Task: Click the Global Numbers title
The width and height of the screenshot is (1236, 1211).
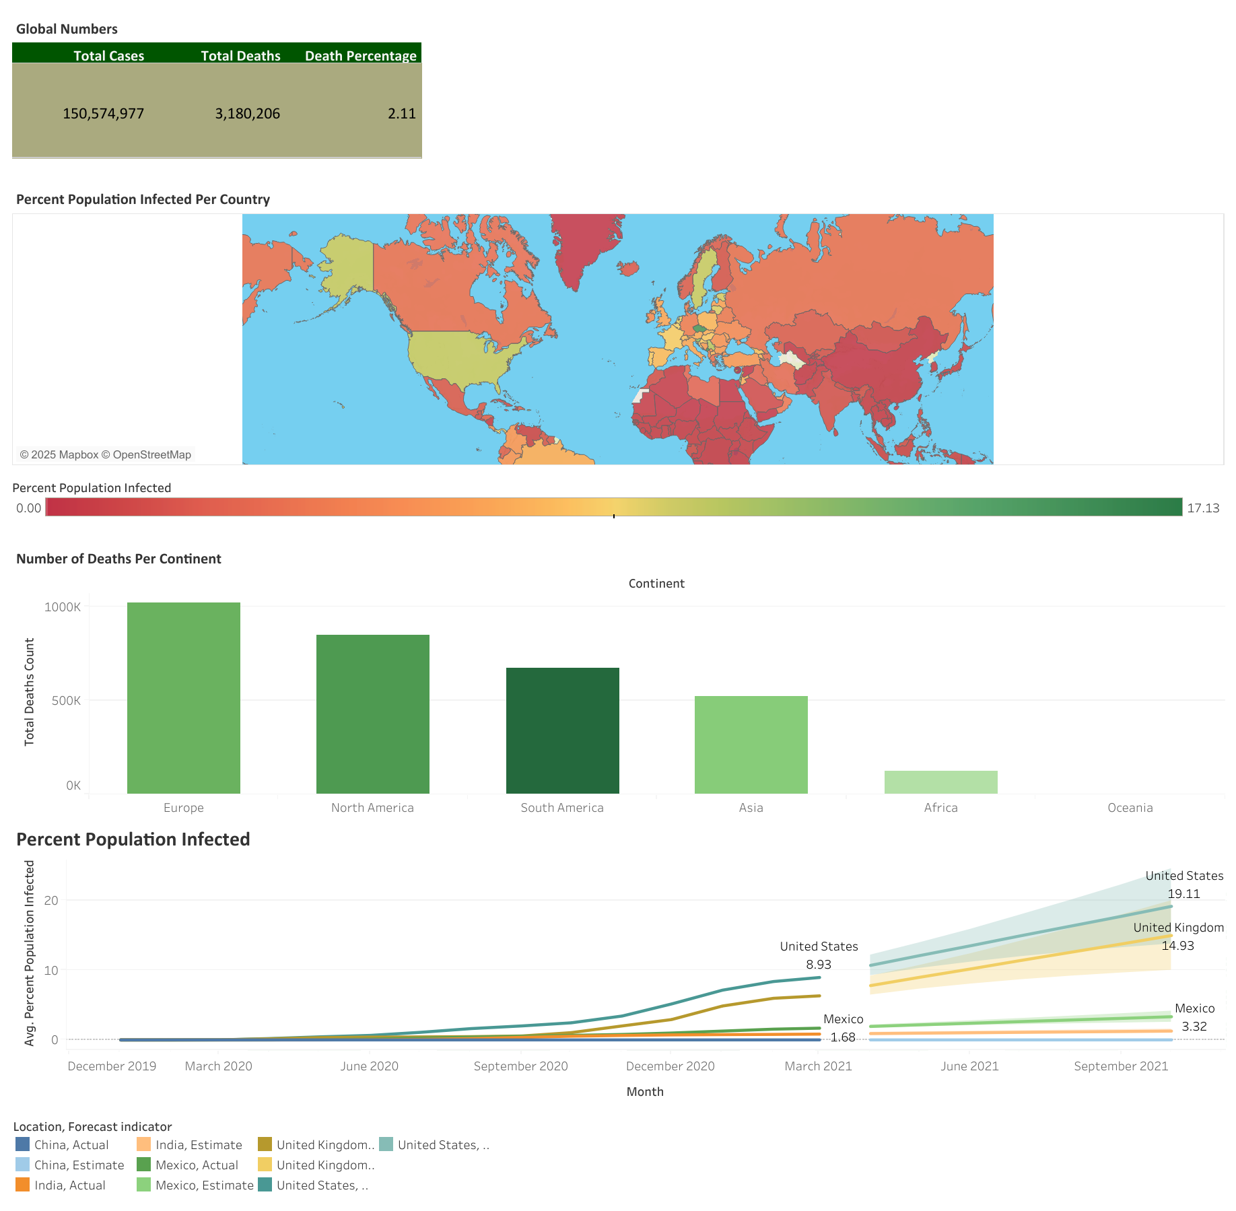Action: pyautogui.click(x=67, y=29)
